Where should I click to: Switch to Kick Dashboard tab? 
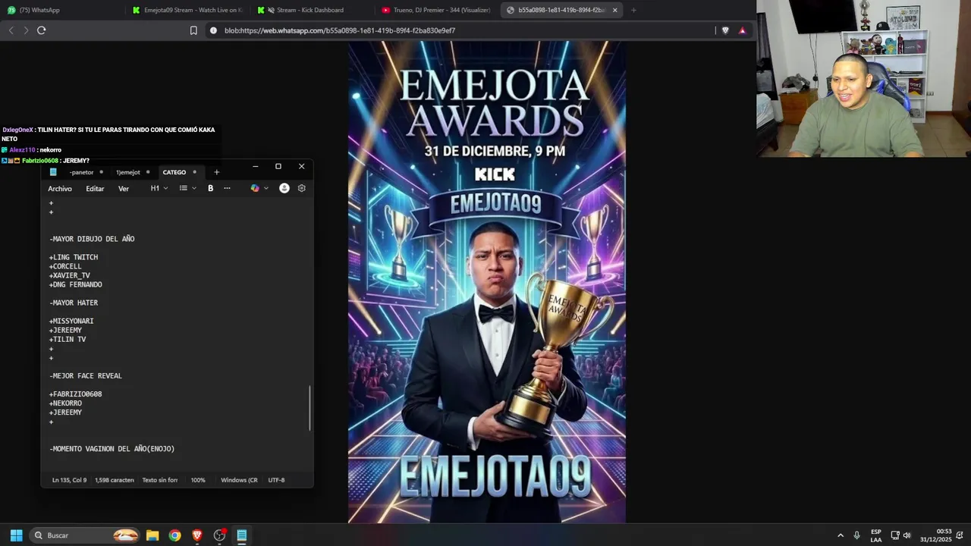point(310,10)
